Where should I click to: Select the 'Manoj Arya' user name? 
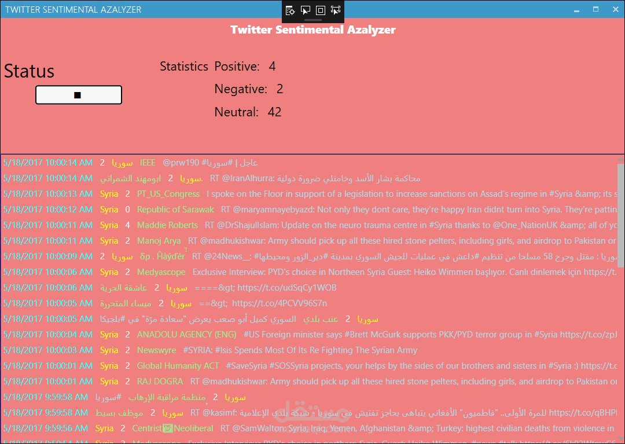tap(159, 241)
